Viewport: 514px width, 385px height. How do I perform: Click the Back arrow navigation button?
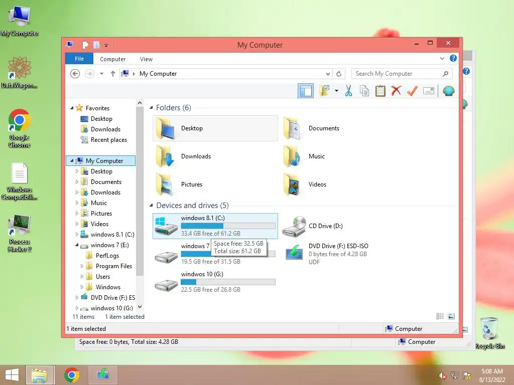pyautogui.click(x=75, y=74)
